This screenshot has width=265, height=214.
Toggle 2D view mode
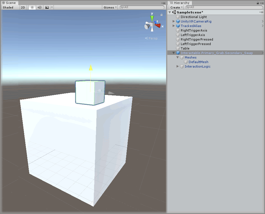click(23, 7)
